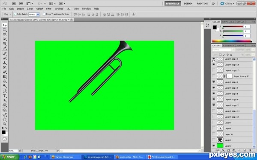Screen dimensions: 257x160
Task: Click the Essentials workspace button
Action: point(173,3)
